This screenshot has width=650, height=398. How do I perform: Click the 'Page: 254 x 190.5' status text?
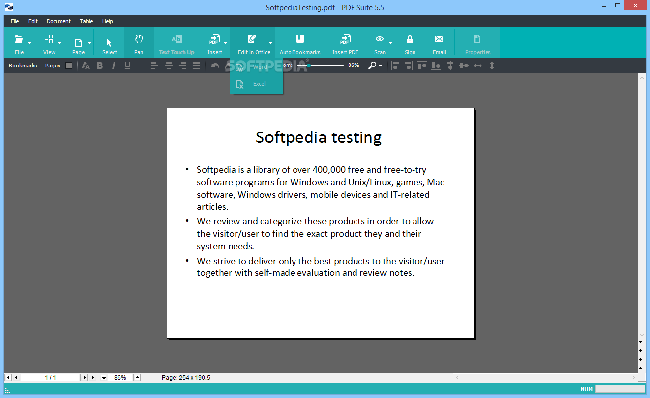pos(186,378)
